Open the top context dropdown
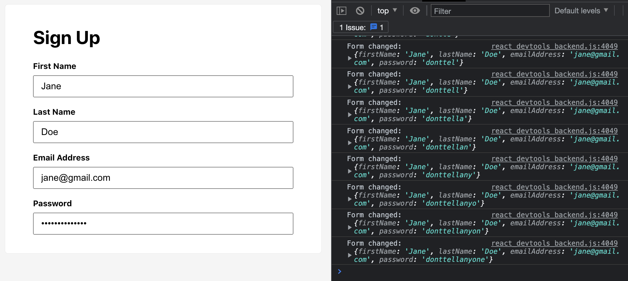The image size is (628, 281). [x=387, y=11]
